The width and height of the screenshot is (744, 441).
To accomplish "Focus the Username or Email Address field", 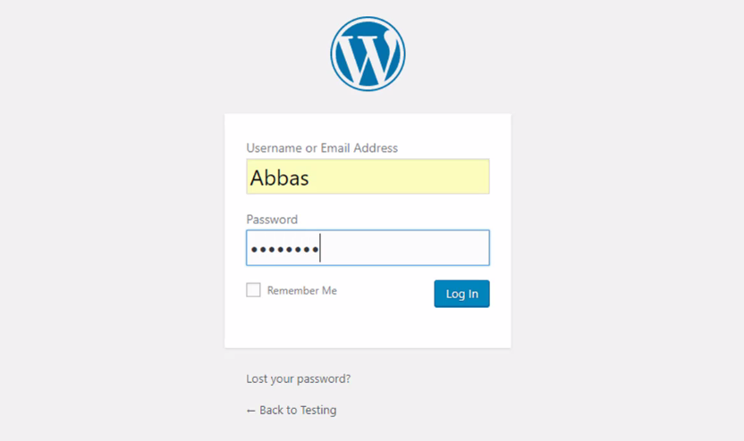I will click(x=368, y=177).
